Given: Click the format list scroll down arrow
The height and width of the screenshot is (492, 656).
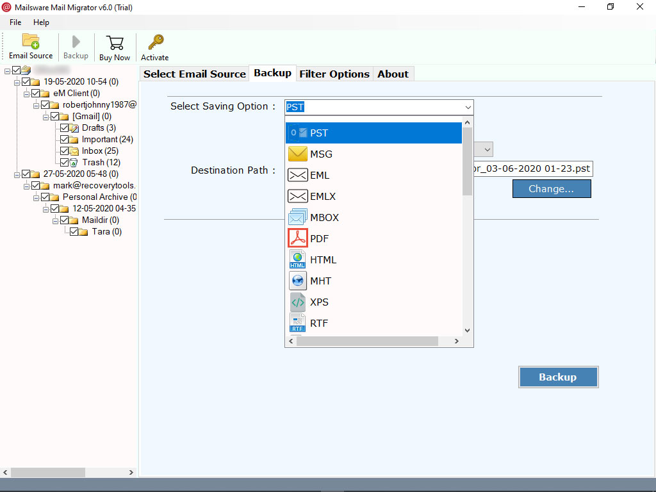Looking at the screenshot, I should click(x=467, y=331).
